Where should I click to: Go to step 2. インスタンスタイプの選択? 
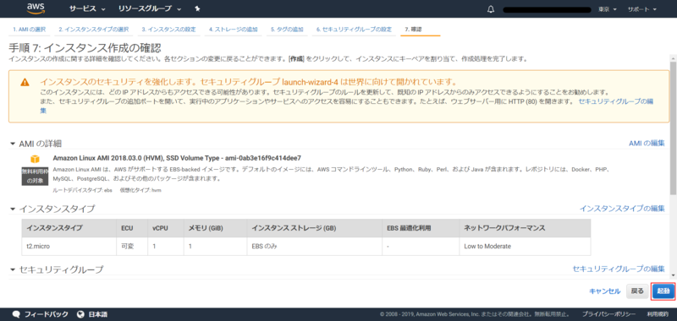94,30
